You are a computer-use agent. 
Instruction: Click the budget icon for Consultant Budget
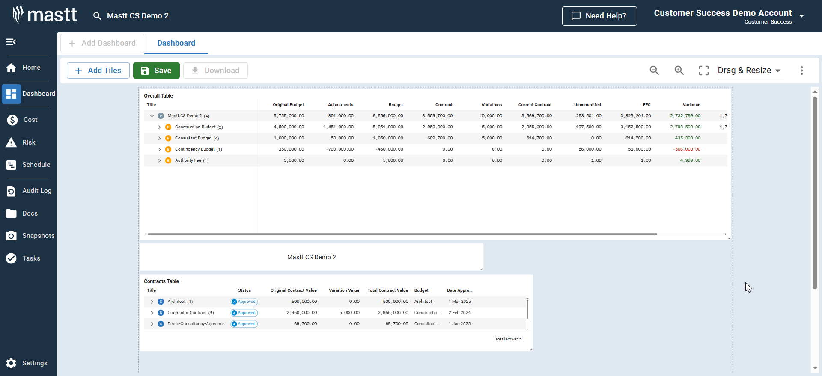pos(168,138)
